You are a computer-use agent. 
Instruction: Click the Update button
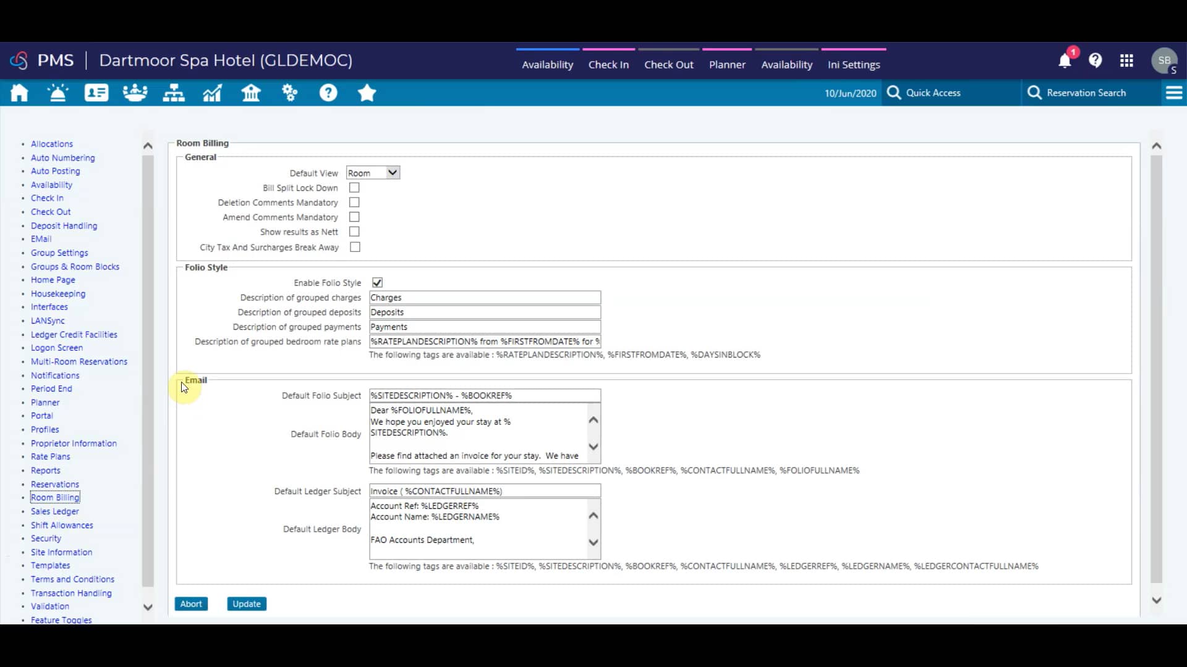pos(246,603)
